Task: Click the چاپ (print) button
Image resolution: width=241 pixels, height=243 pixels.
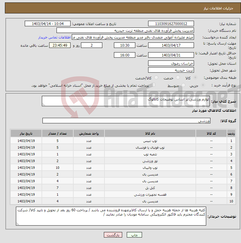Action: 134,235
